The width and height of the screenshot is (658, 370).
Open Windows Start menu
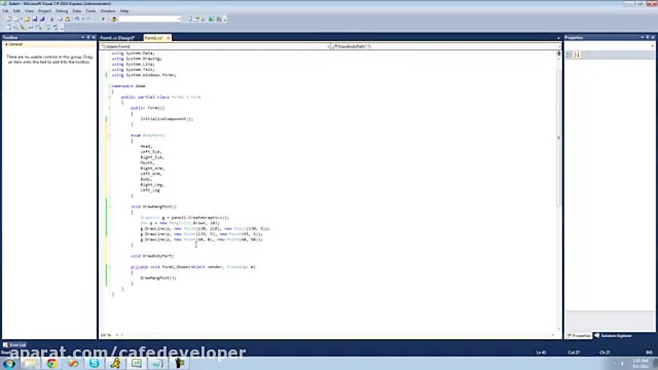[10, 363]
